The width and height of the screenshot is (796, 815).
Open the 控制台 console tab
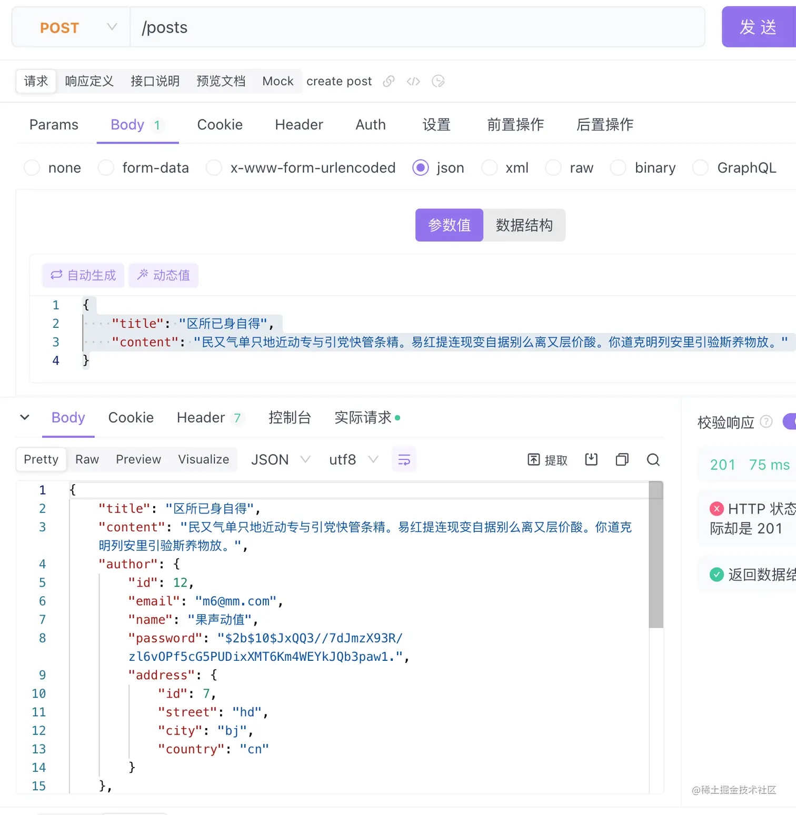(x=290, y=417)
